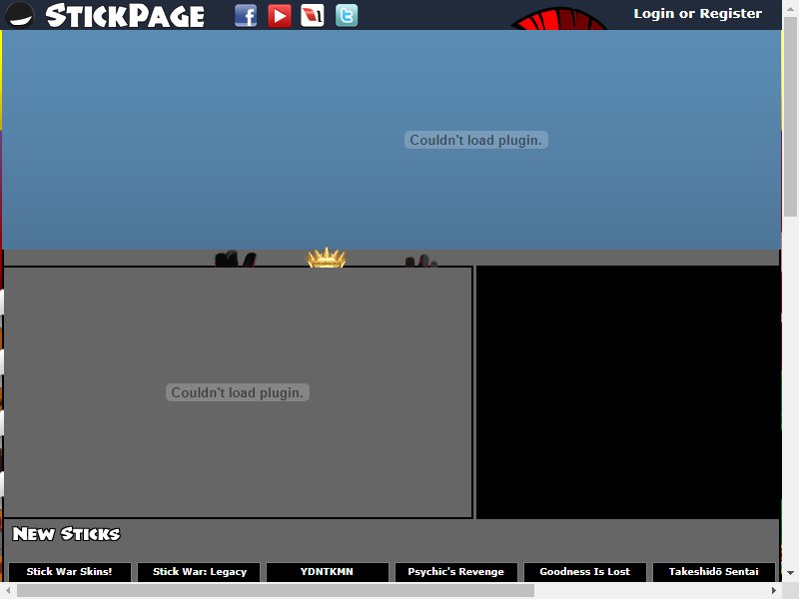Click the black stick head logo icon

point(19,14)
